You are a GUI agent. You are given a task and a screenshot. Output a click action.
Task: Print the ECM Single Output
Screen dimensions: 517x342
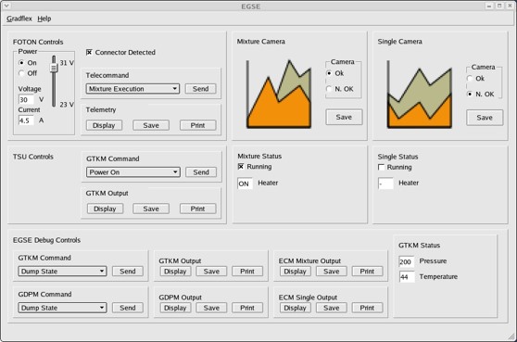click(x=367, y=308)
